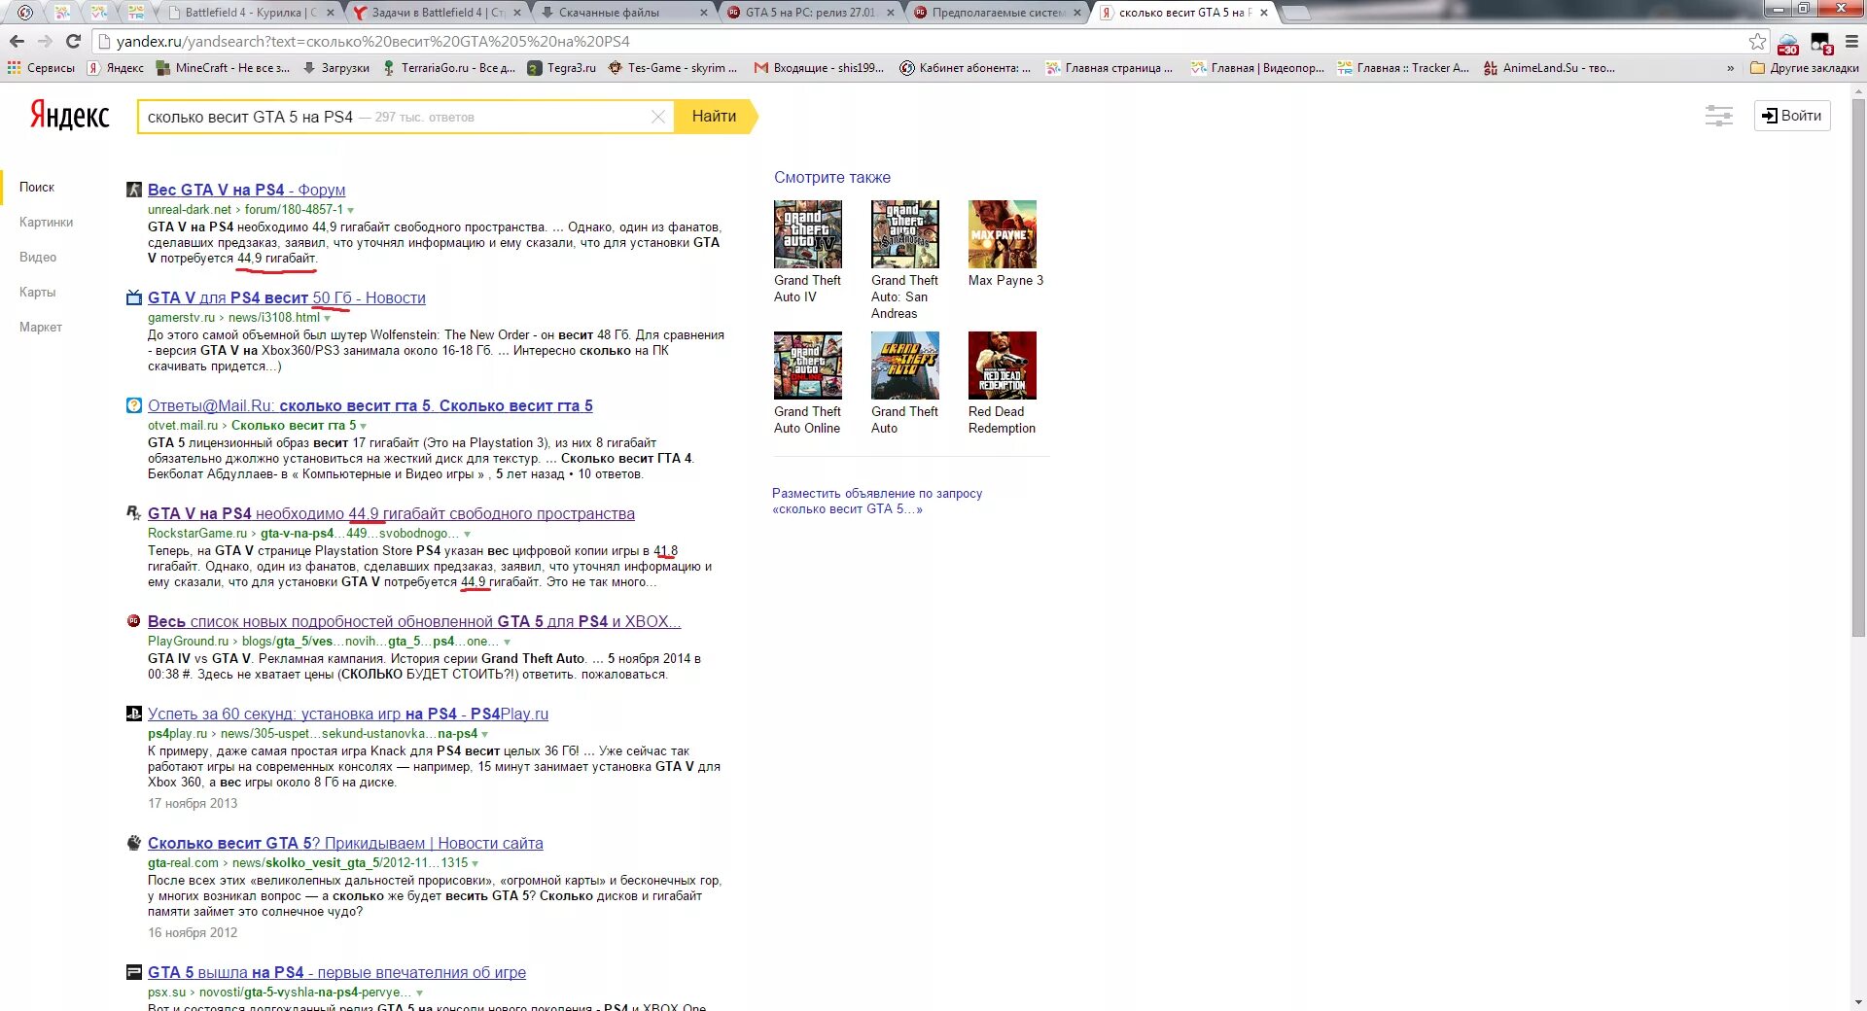Screen dimensions: 1867x1011
Task: Expand options for PlayGround.ru result
Action: (507, 642)
